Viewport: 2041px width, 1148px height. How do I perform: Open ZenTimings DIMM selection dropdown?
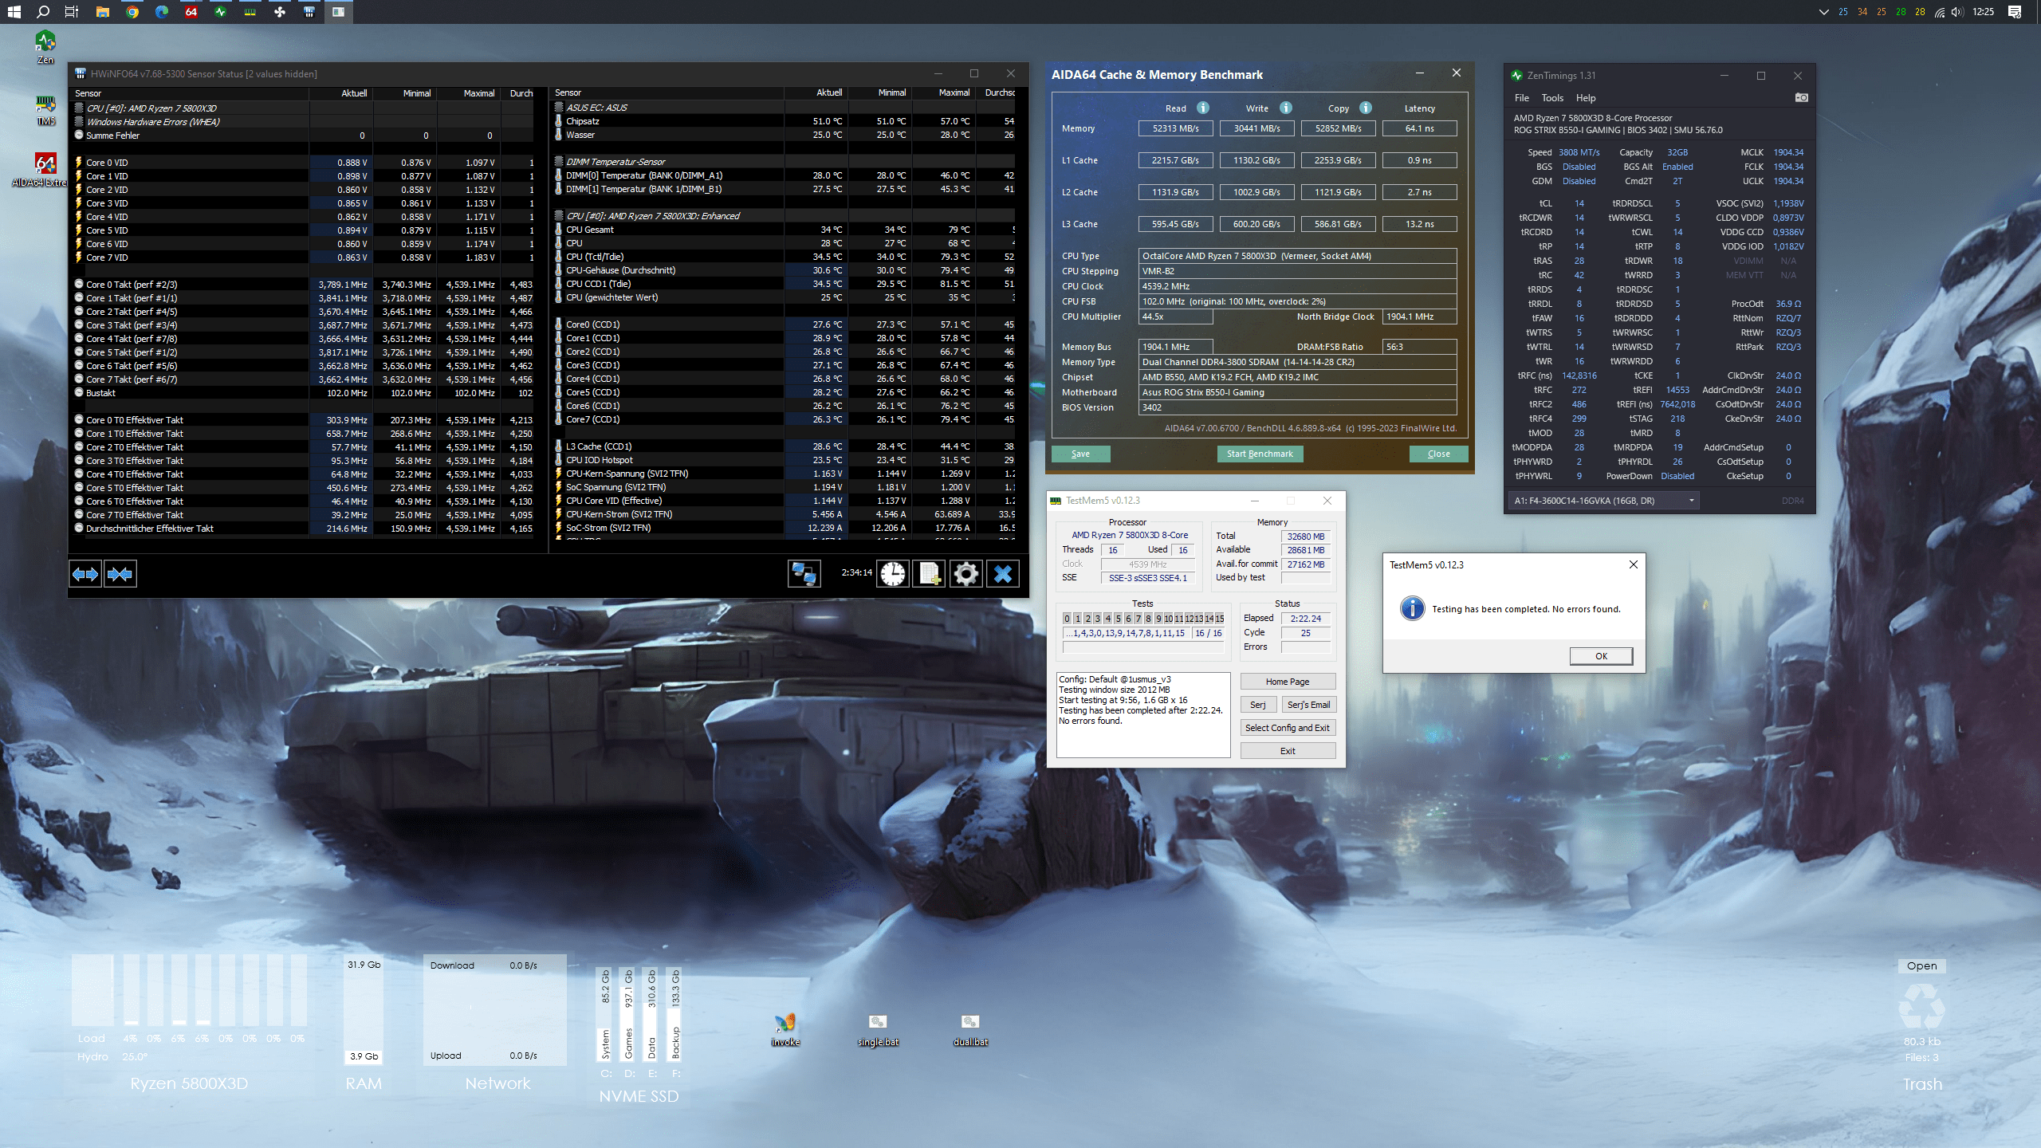1603,501
